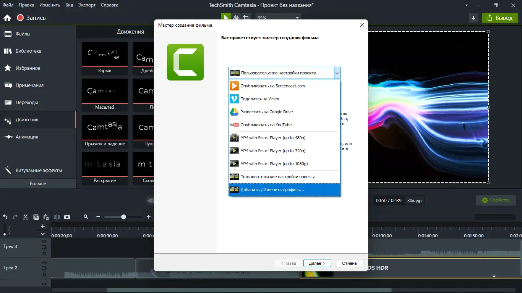Cut selection with scissors icon
Viewport: 522px width, 293px height.
coord(26,217)
